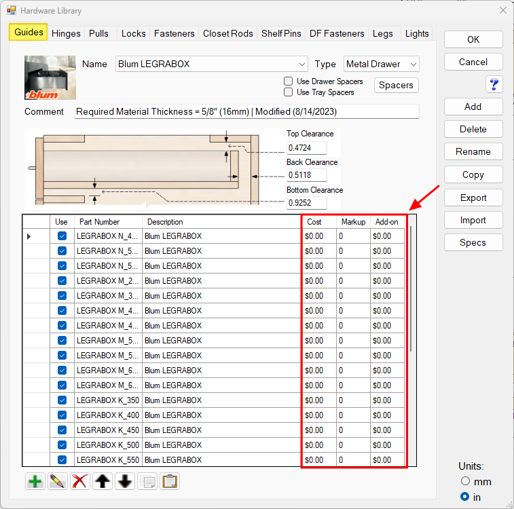Click the red X delete row icon
514x509 pixels.
click(x=80, y=481)
